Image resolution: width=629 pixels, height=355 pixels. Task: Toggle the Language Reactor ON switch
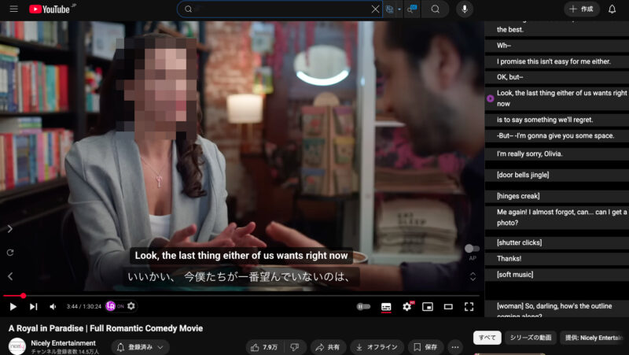(120, 306)
